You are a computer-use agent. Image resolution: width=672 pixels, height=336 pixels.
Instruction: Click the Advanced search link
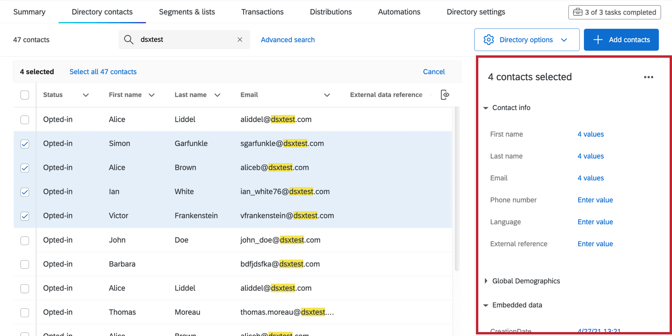coord(288,40)
